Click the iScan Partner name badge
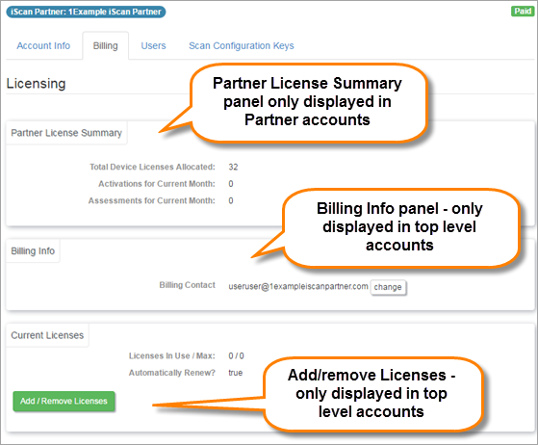The height and width of the screenshot is (445, 538). (86, 12)
